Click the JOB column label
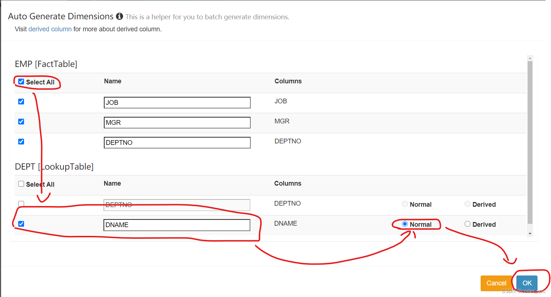 pos(281,101)
